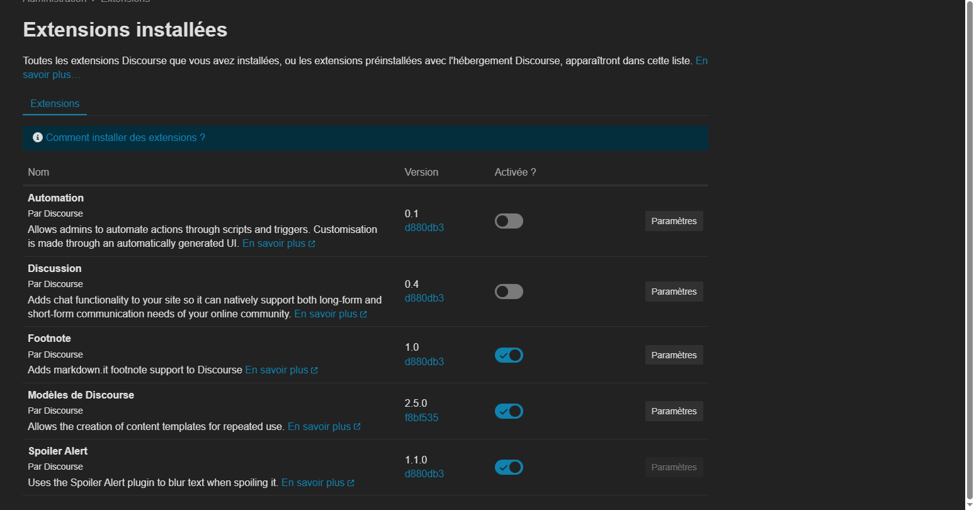Image resolution: width=974 pixels, height=510 pixels.
Task: Select the Extensions tab
Action: click(x=55, y=104)
